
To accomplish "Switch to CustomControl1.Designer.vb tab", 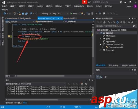I will 18,18.
